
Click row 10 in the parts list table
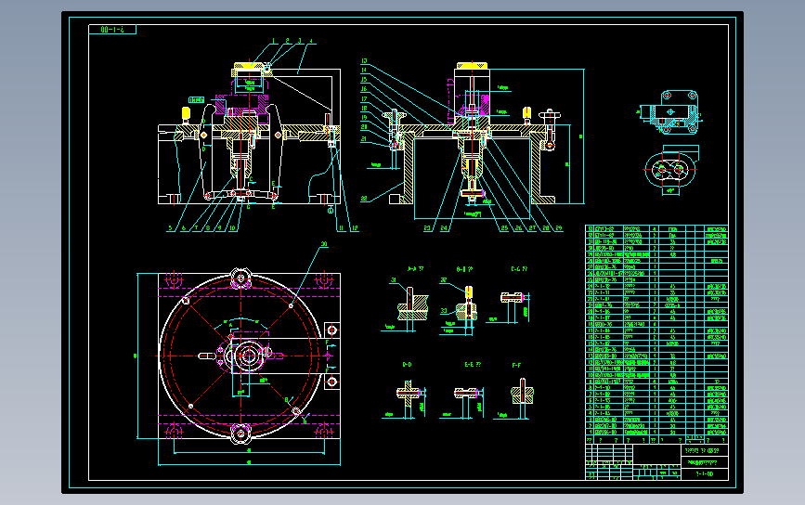(x=656, y=375)
